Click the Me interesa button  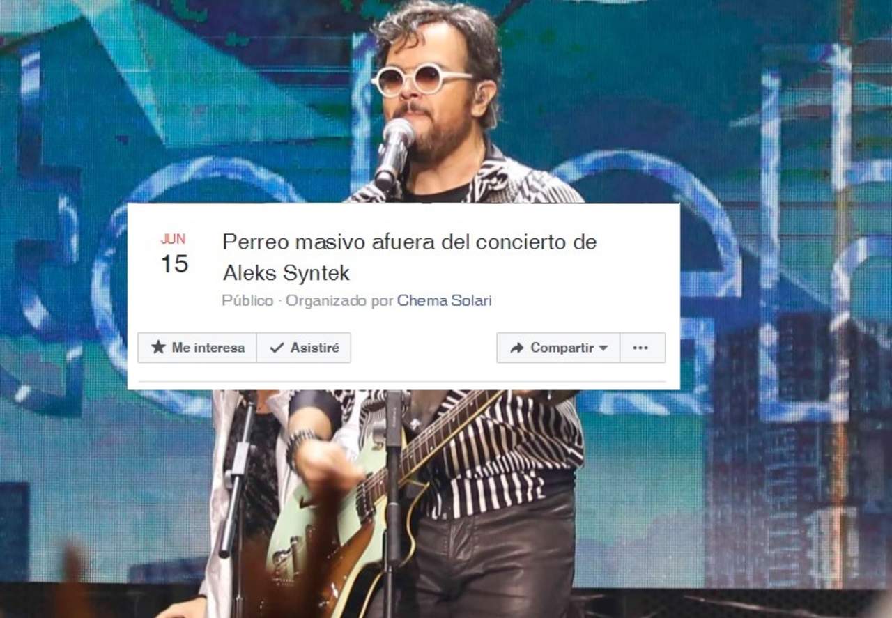pyautogui.click(x=197, y=348)
